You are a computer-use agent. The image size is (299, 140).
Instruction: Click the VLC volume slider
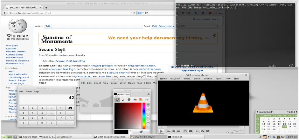(238, 131)
